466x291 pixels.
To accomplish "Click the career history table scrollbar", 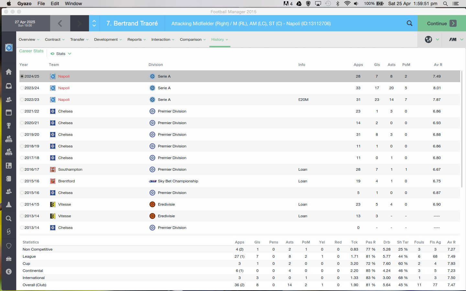I will coord(461,129).
